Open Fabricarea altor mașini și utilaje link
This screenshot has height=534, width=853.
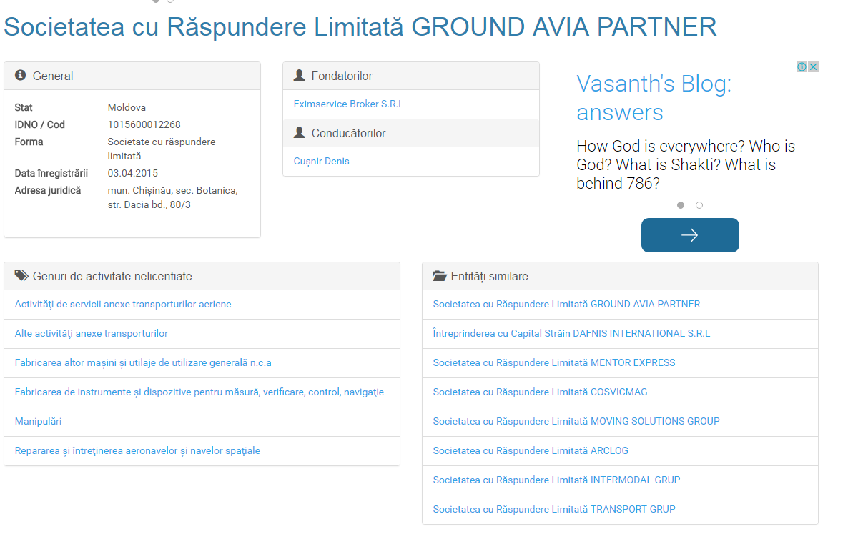(x=143, y=362)
